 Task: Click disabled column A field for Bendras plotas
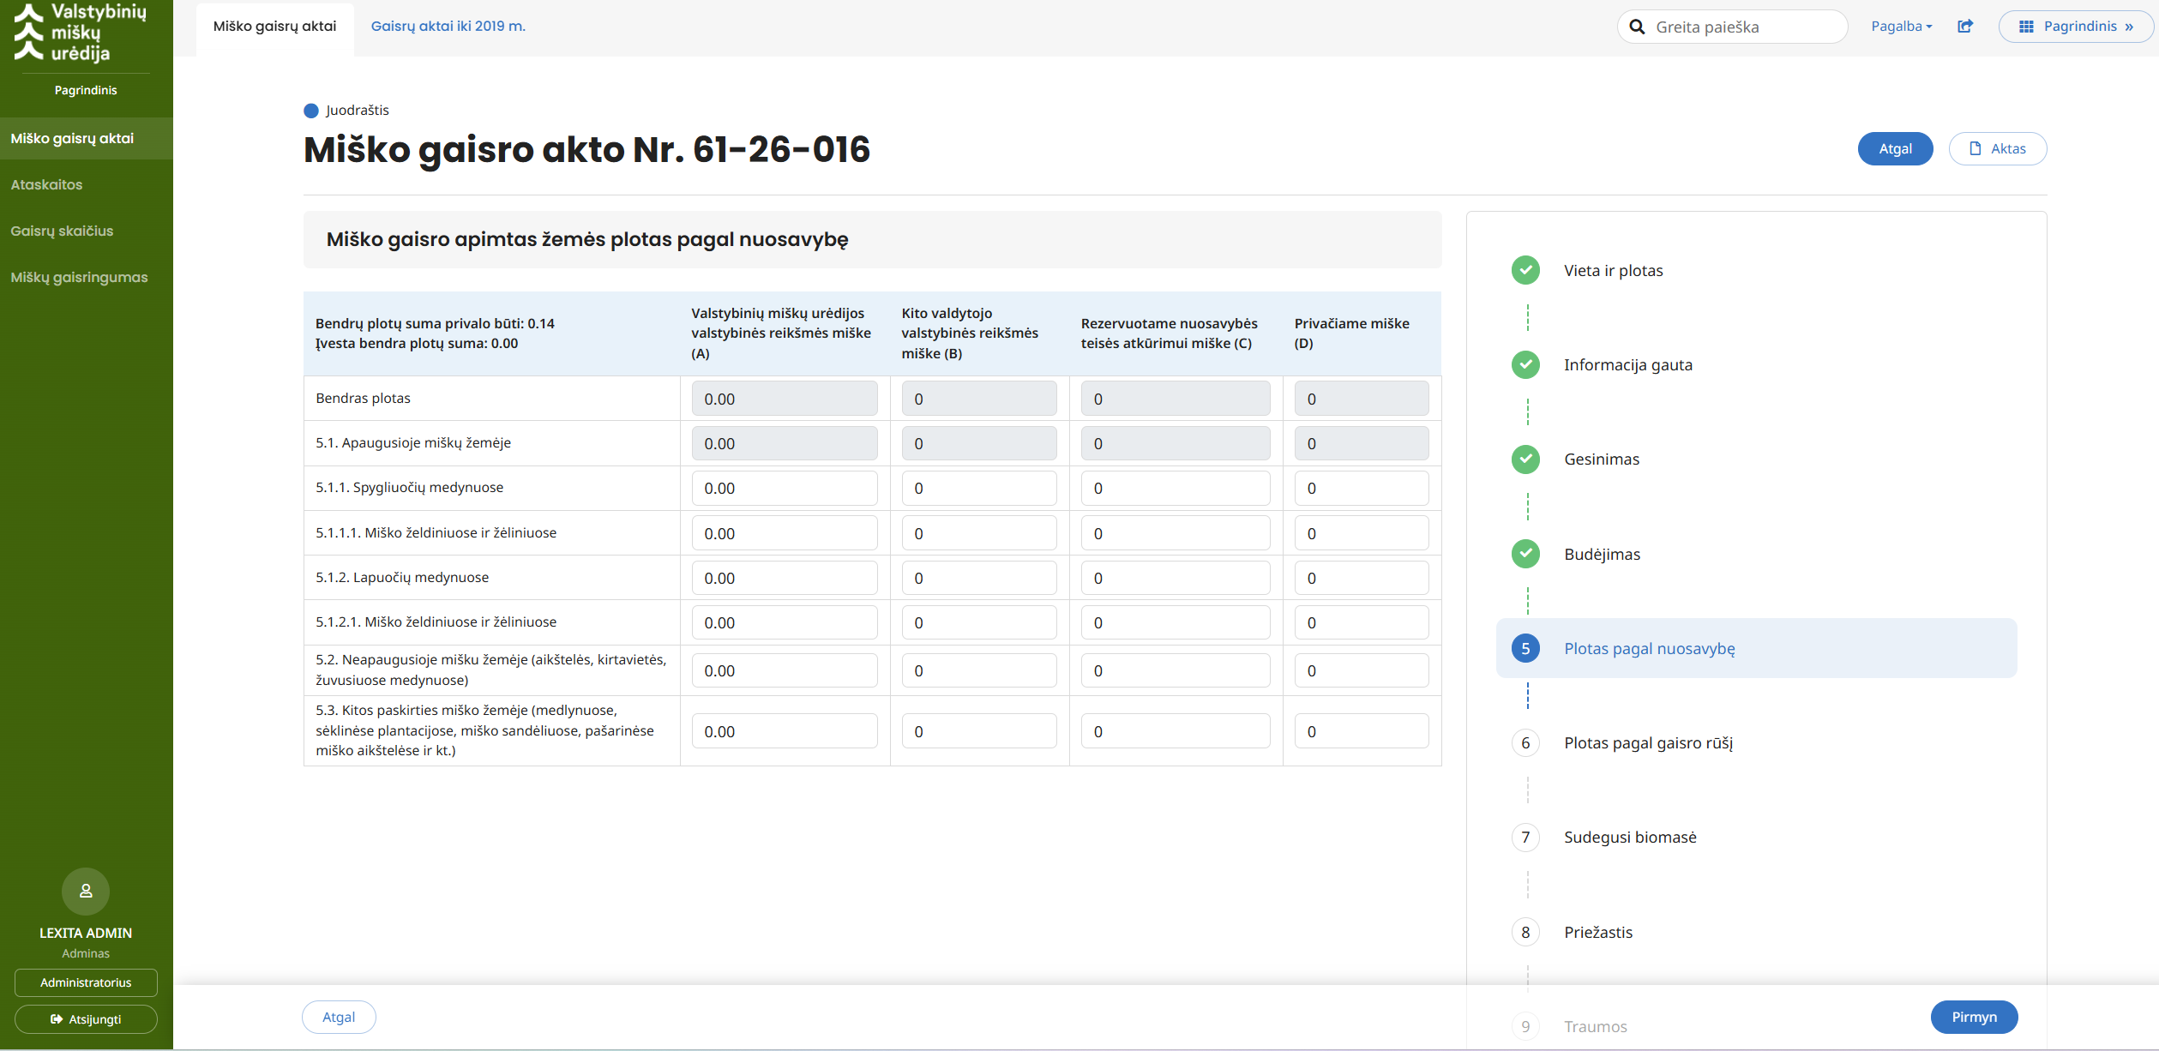(x=785, y=399)
